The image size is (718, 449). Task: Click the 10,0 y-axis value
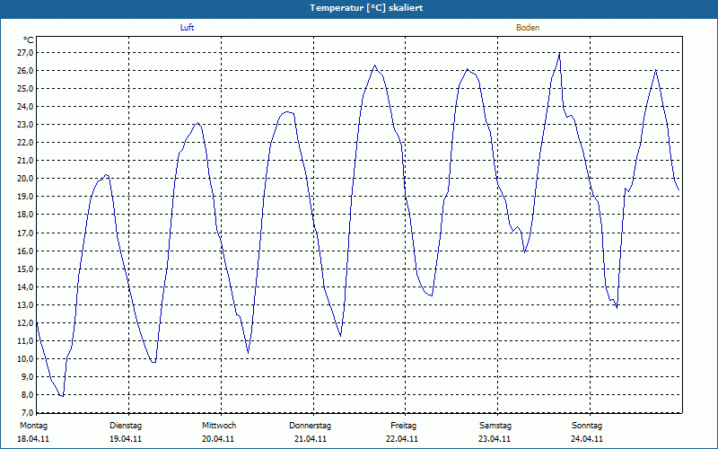26,359
